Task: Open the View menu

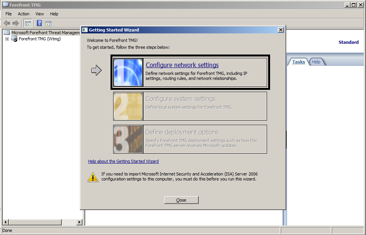Action: (40, 14)
